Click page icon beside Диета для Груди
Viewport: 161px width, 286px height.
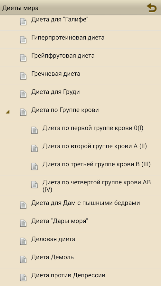click(23, 94)
